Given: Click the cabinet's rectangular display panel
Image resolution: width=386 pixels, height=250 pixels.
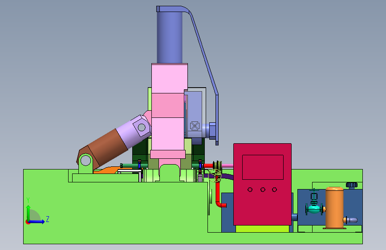Looking at the screenshot, I should click(263, 167).
